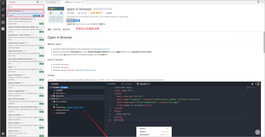Click the clear extensions list icon
This screenshot has height=137, width=265.
[38, 2]
